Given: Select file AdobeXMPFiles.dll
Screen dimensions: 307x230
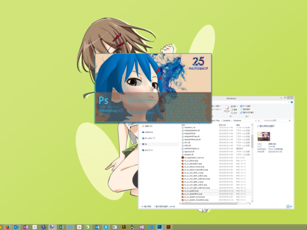Looking at the screenshot, I should [192, 136].
